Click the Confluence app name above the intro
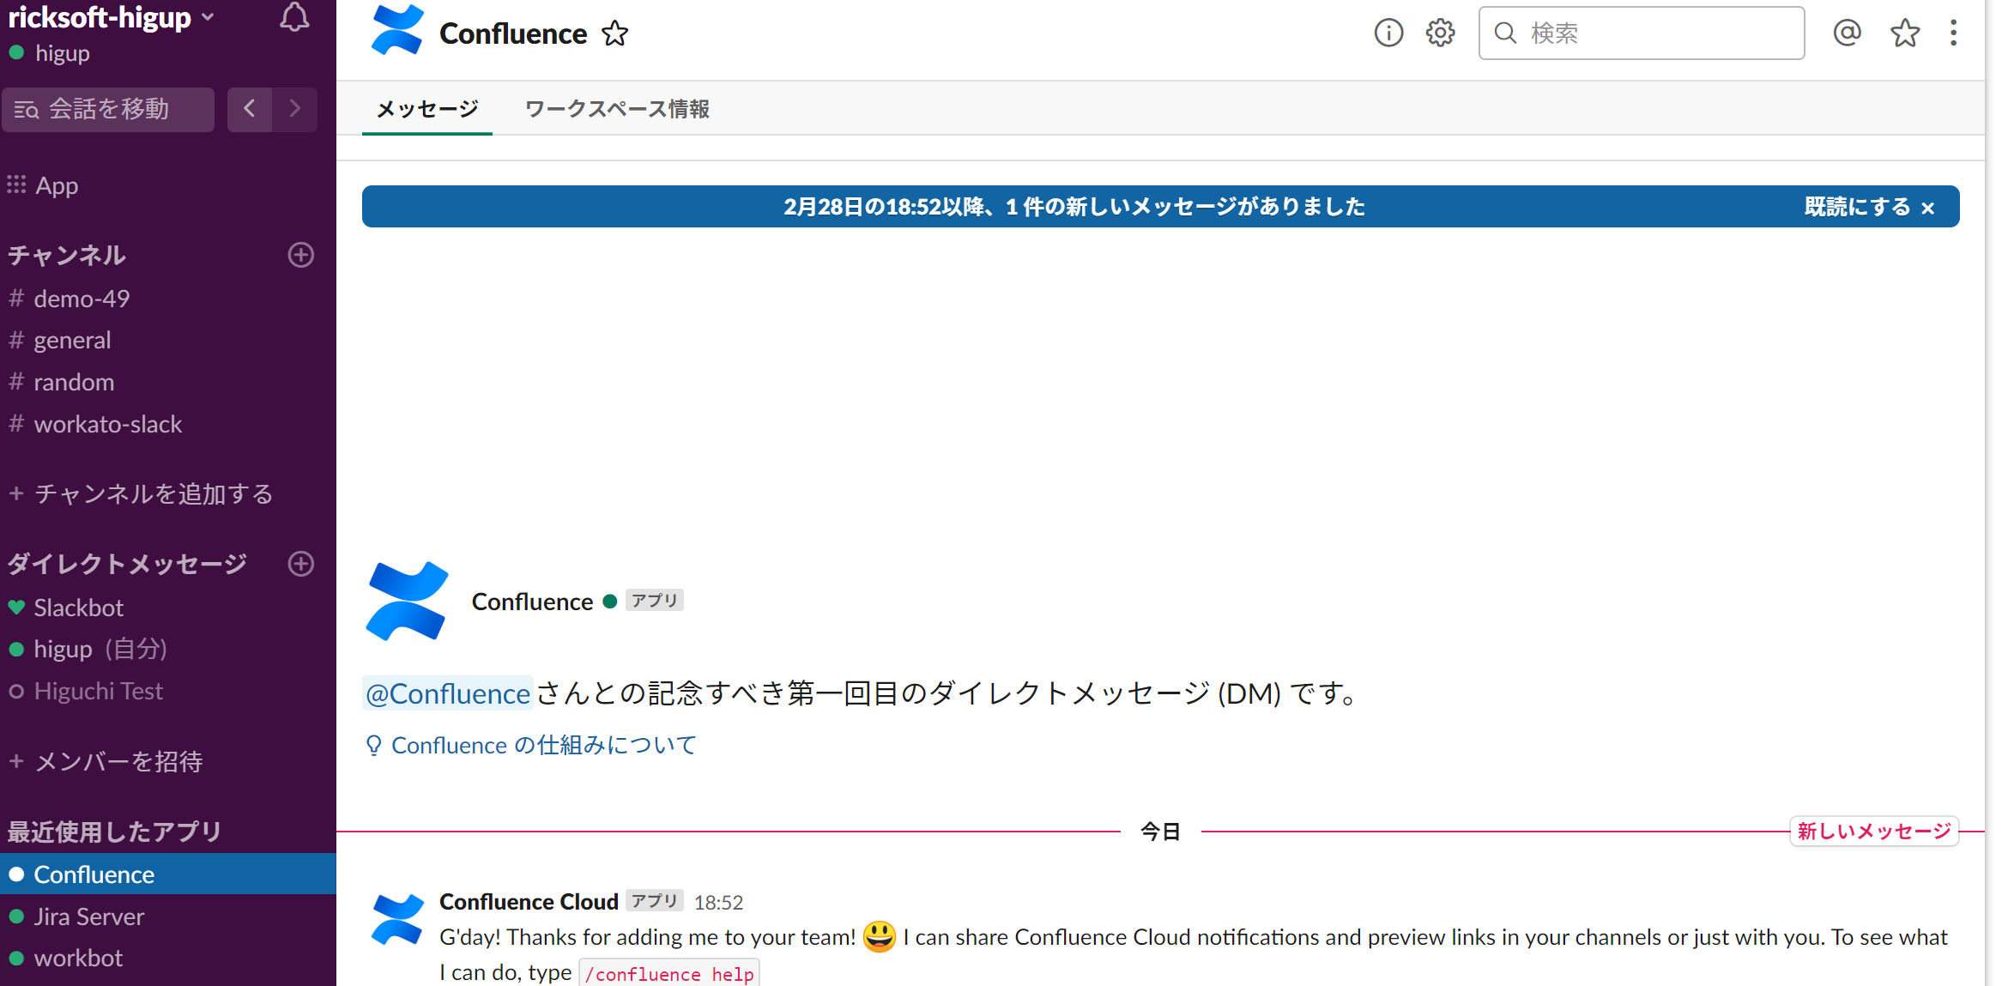The height and width of the screenshot is (986, 2014). [532, 602]
